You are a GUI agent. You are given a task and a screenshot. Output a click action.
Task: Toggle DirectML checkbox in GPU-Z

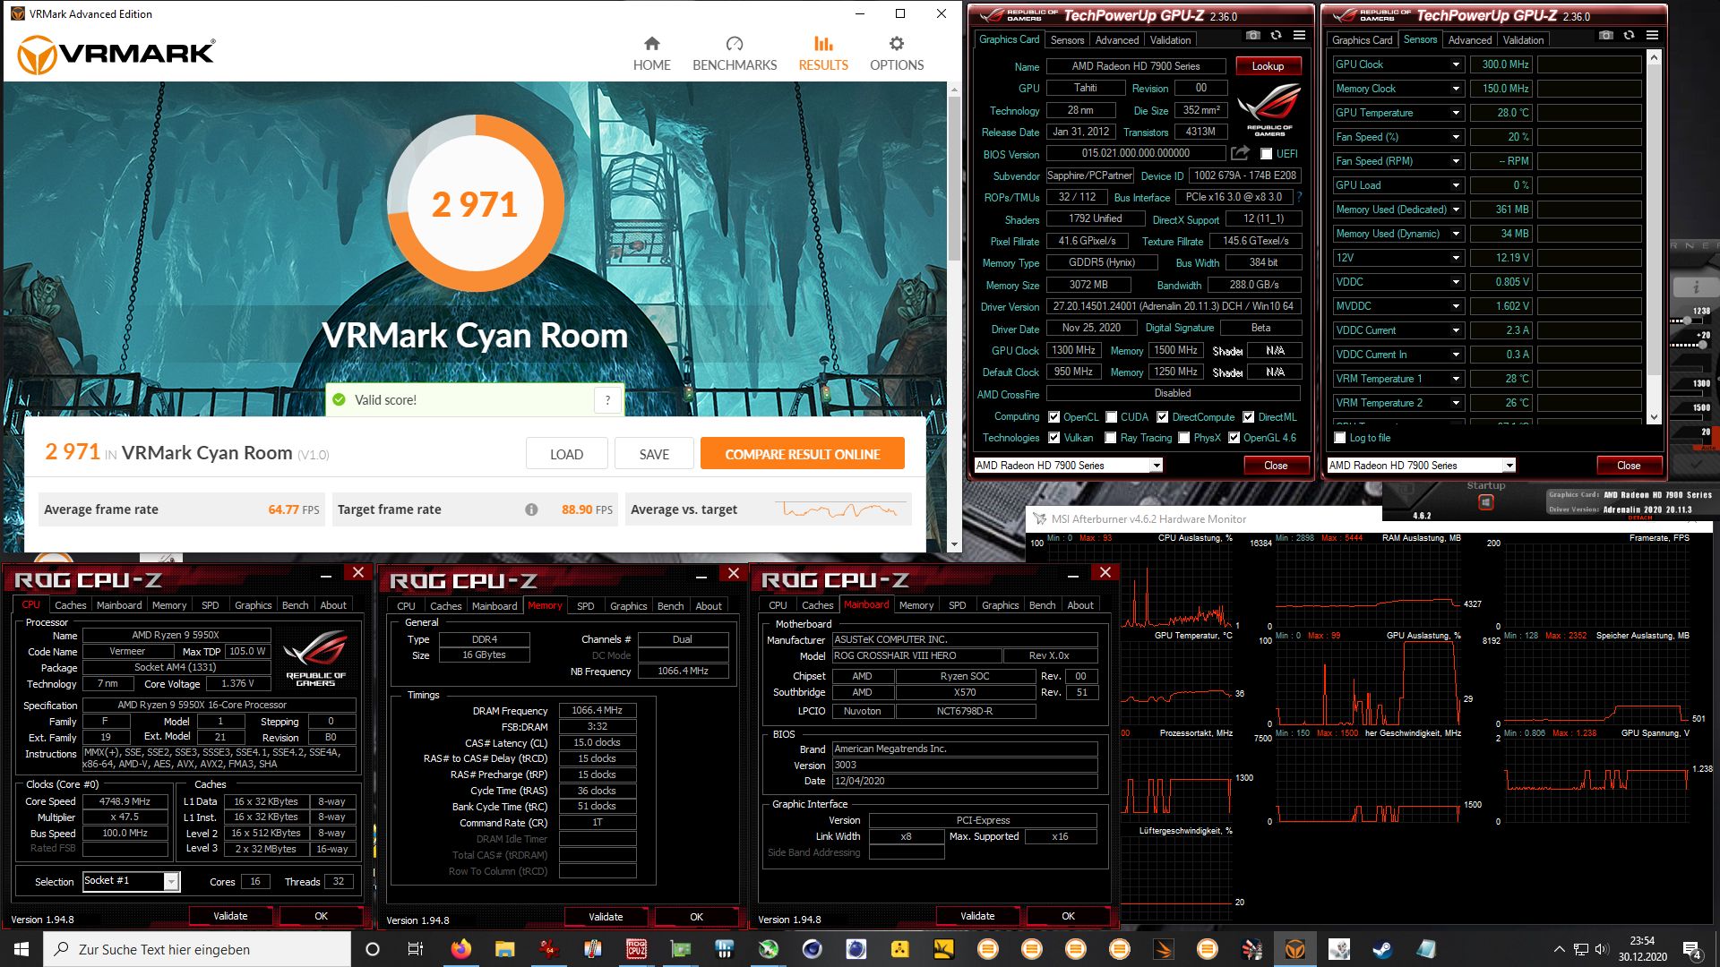coord(1248,417)
